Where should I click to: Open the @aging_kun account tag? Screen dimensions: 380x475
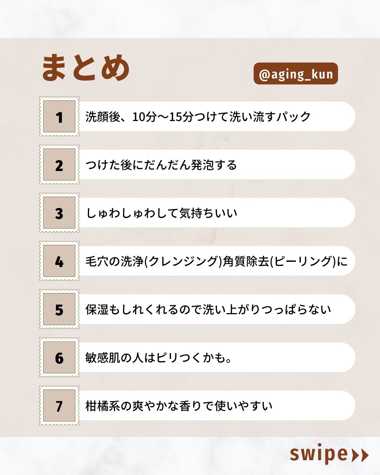[x=296, y=74]
